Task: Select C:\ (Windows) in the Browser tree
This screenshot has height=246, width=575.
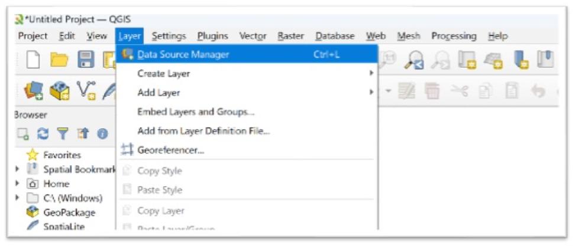Action: 73,198
